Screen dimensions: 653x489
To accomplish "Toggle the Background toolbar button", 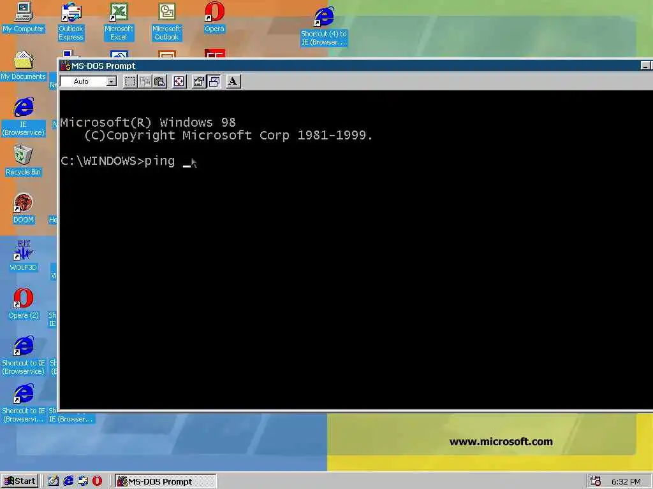I will click(x=214, y=81).
